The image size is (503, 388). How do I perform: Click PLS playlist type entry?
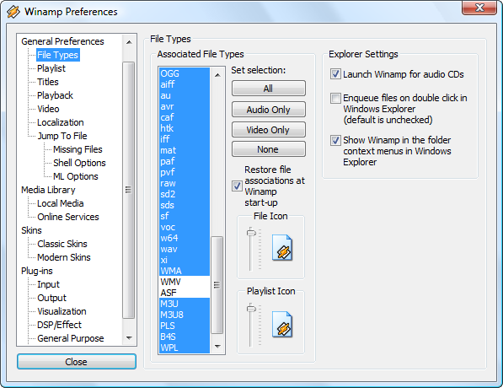pyautogui.click(x=185, y=326)
